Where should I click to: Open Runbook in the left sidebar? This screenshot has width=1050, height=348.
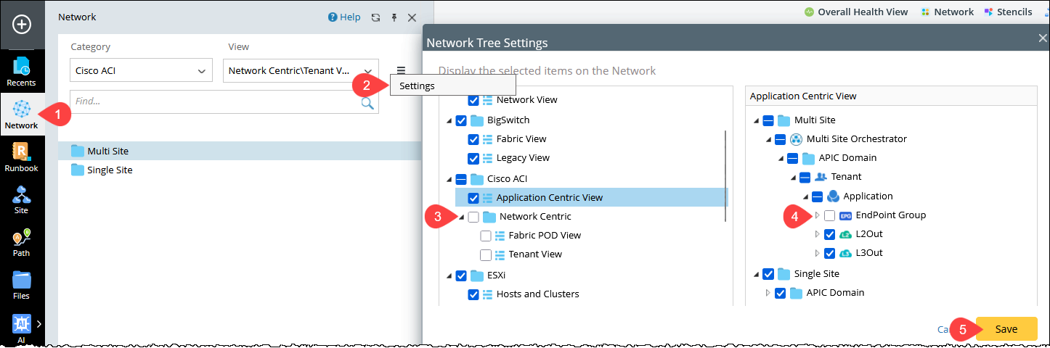22,157
